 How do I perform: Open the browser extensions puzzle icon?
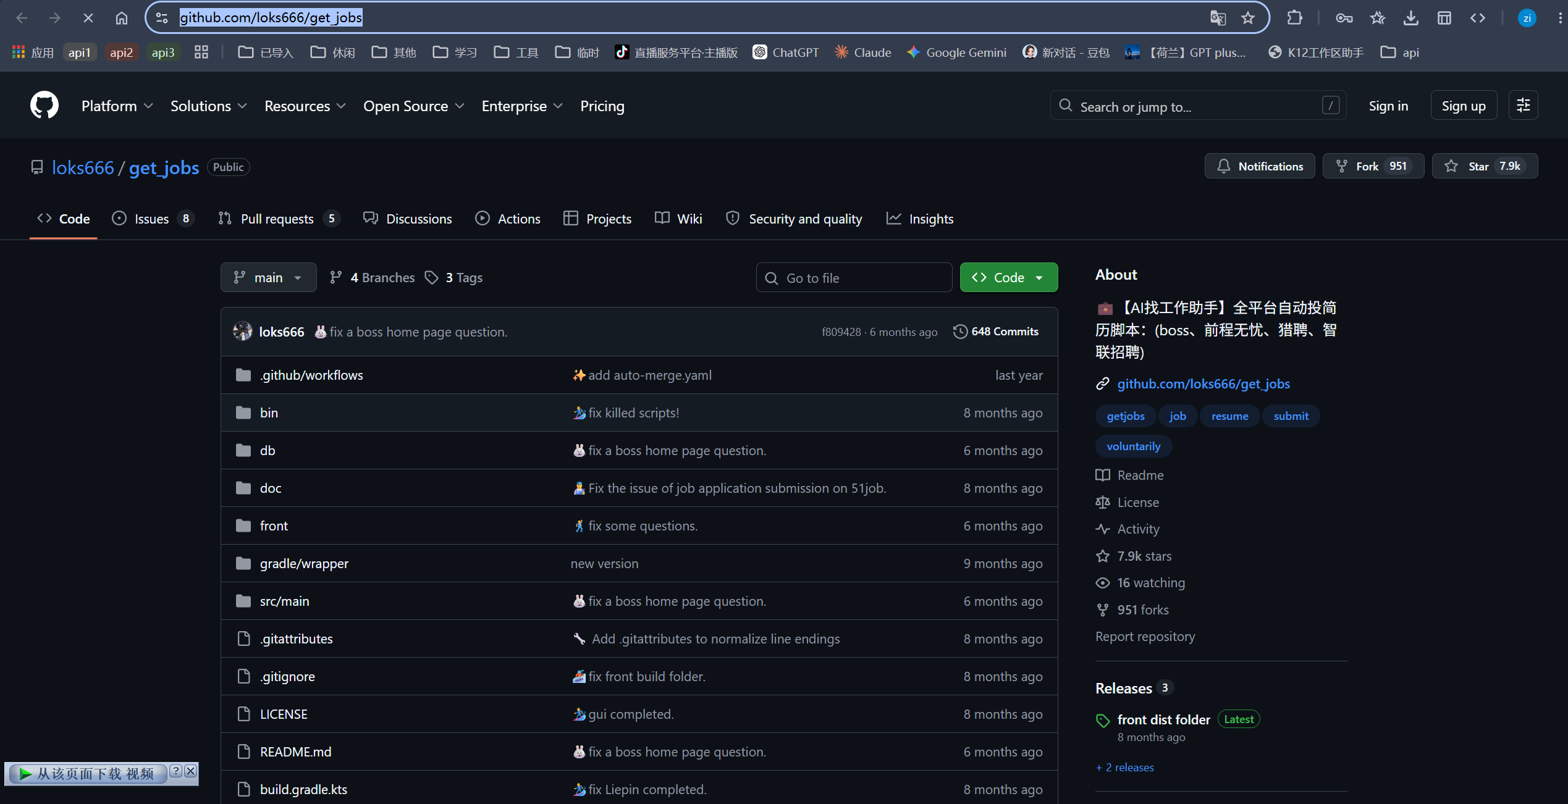pyautogui.click(x=1294, y=18)
